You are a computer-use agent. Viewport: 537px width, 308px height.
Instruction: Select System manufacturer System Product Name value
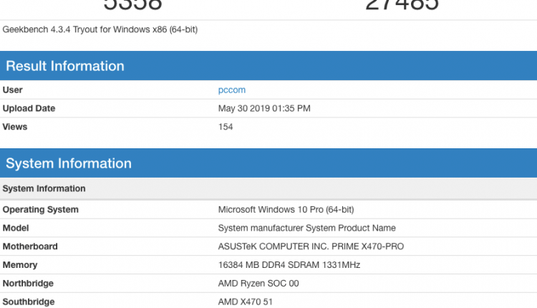pyautogui.click(x=307, y=228)
